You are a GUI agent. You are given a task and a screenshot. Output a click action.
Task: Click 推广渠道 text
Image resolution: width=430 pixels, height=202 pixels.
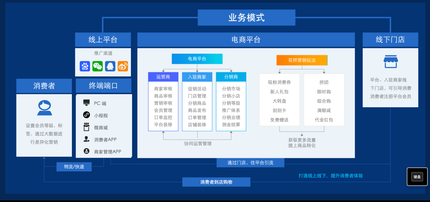pos(103,53)
